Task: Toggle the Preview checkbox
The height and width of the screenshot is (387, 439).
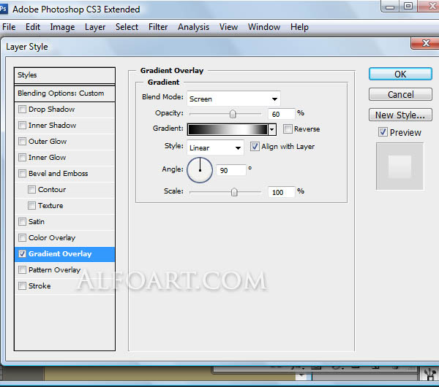Action: 383,132
